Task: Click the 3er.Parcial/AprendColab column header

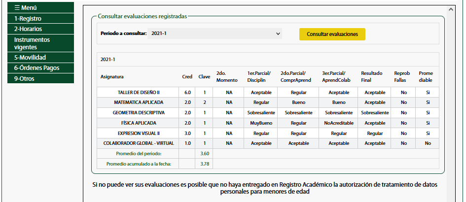Action: pos(336,77)
